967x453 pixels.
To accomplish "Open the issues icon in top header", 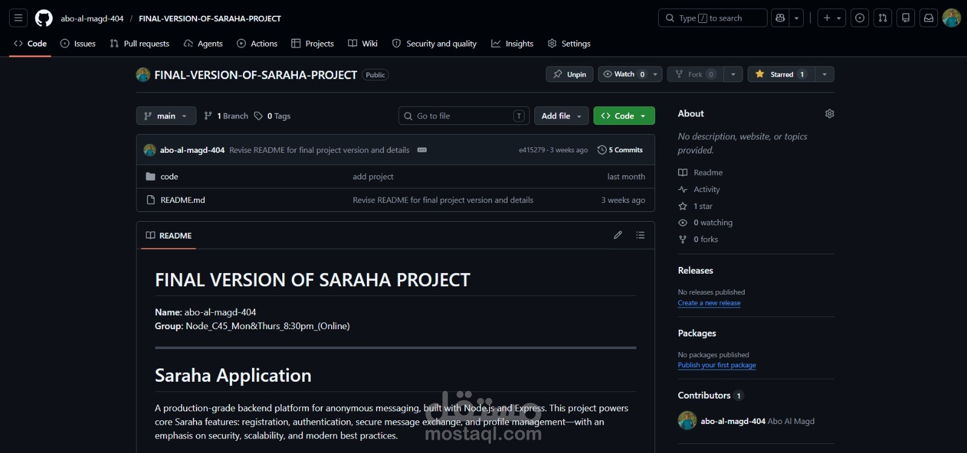I will (860, 18).
